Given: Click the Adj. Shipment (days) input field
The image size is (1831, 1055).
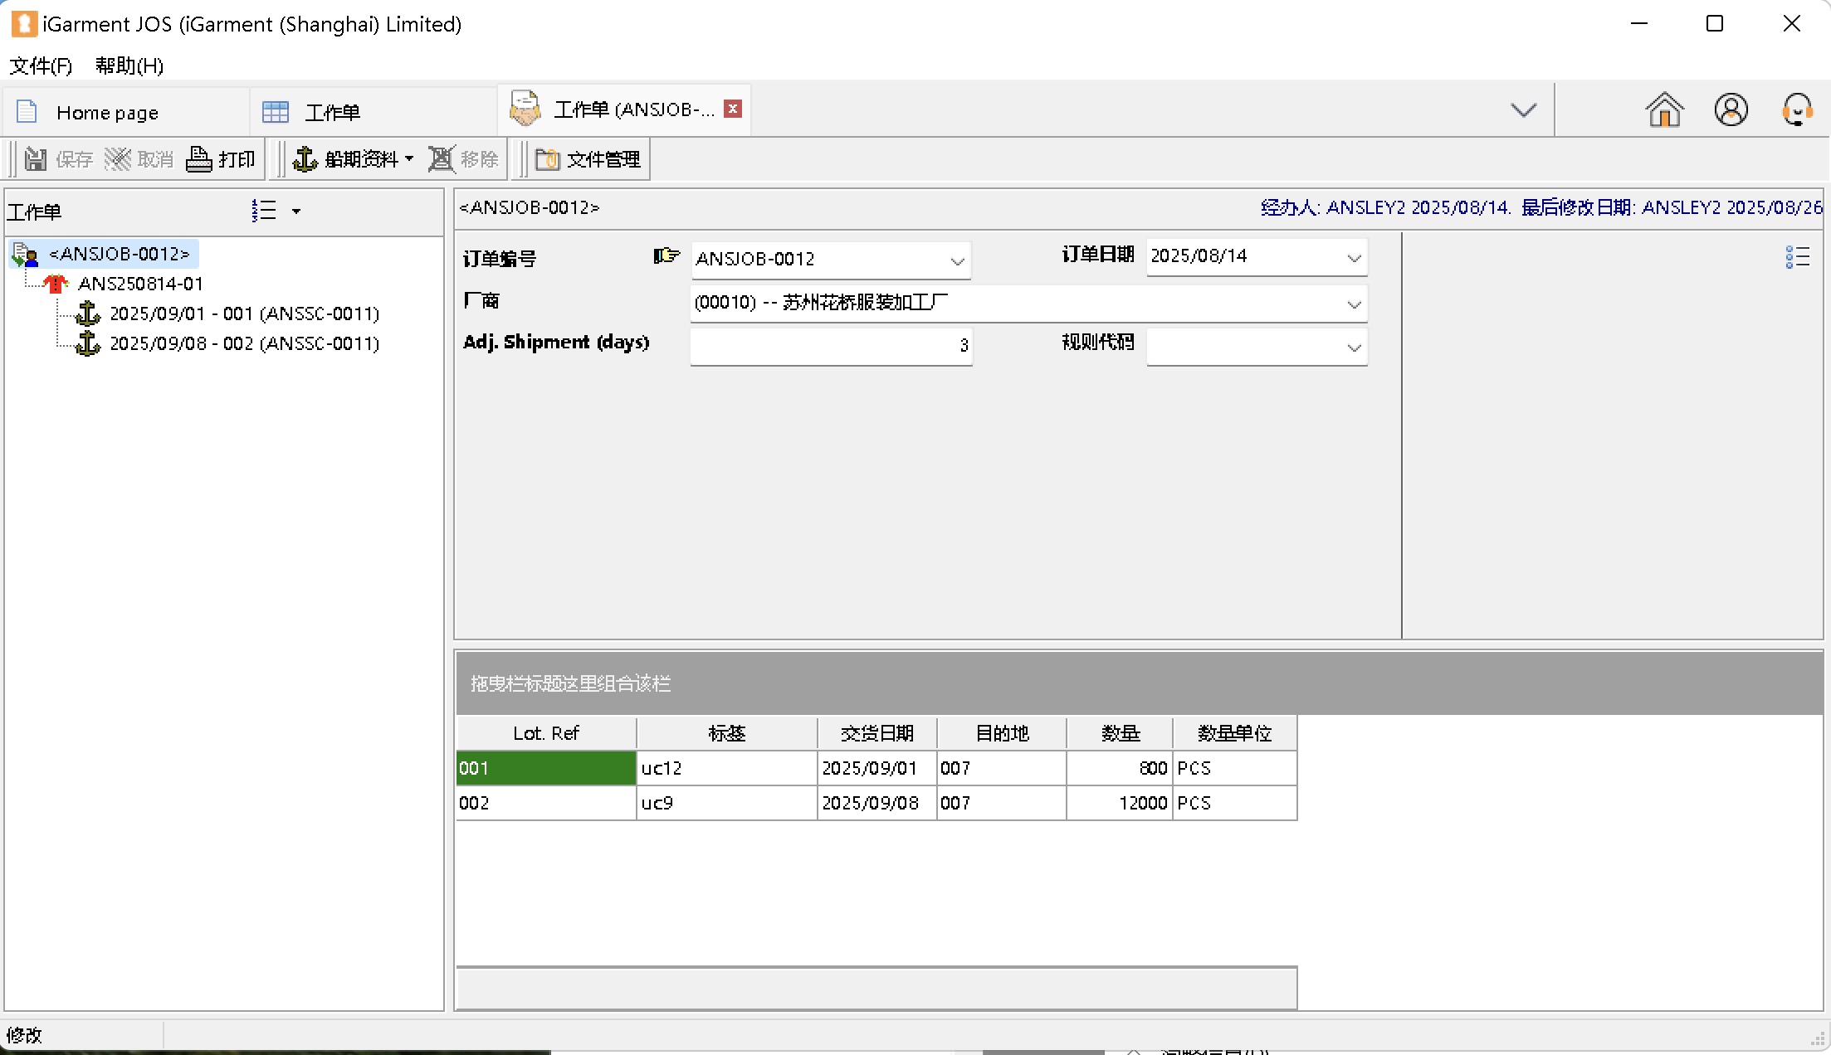Looking at the screenshot, I should coord(830,345).
